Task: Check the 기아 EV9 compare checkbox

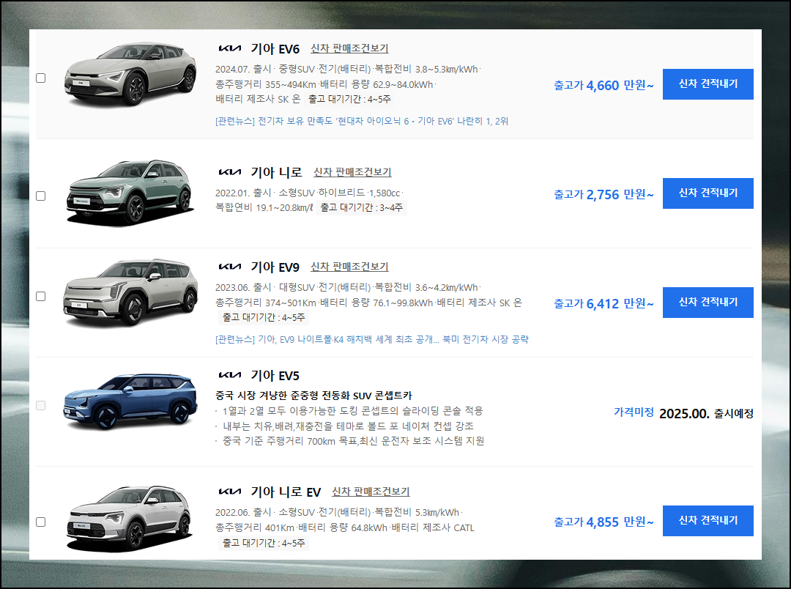Action: tap(41, 296)
